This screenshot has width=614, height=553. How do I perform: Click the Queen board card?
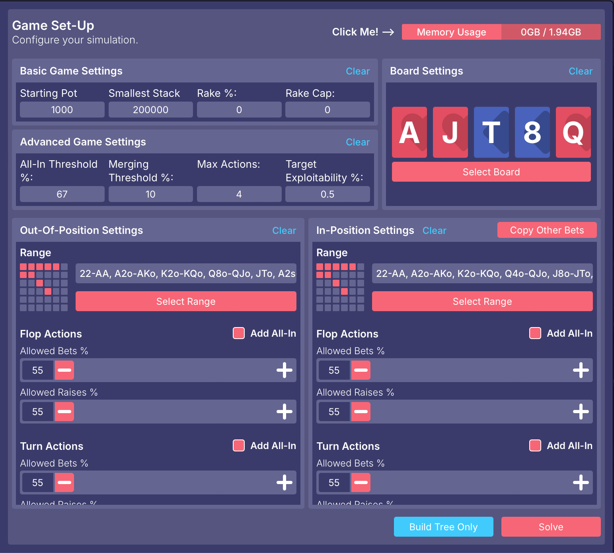[573, 132]
